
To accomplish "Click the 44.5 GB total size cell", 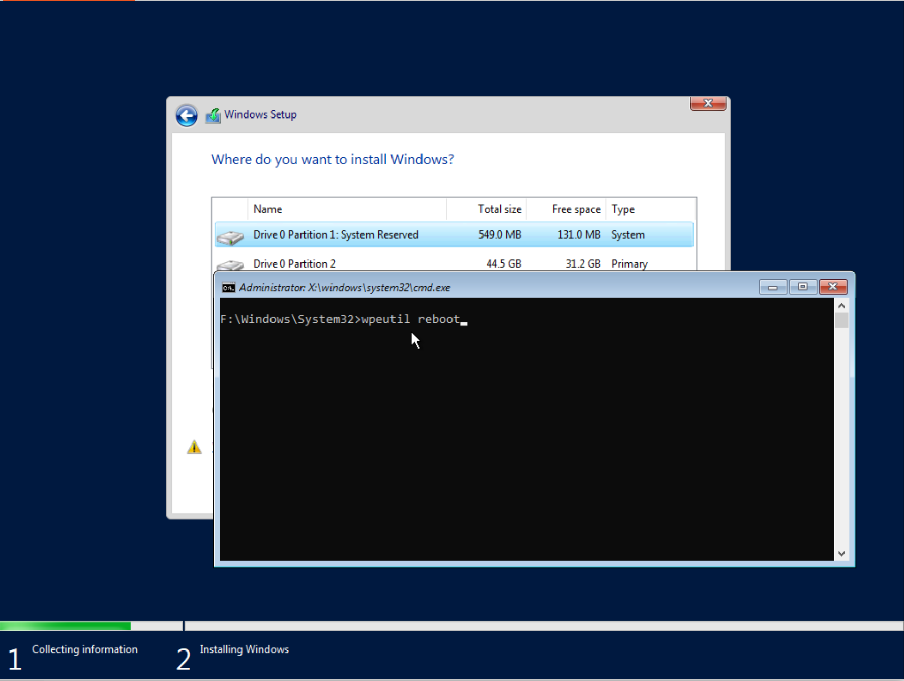I will (x=503, y=263).
